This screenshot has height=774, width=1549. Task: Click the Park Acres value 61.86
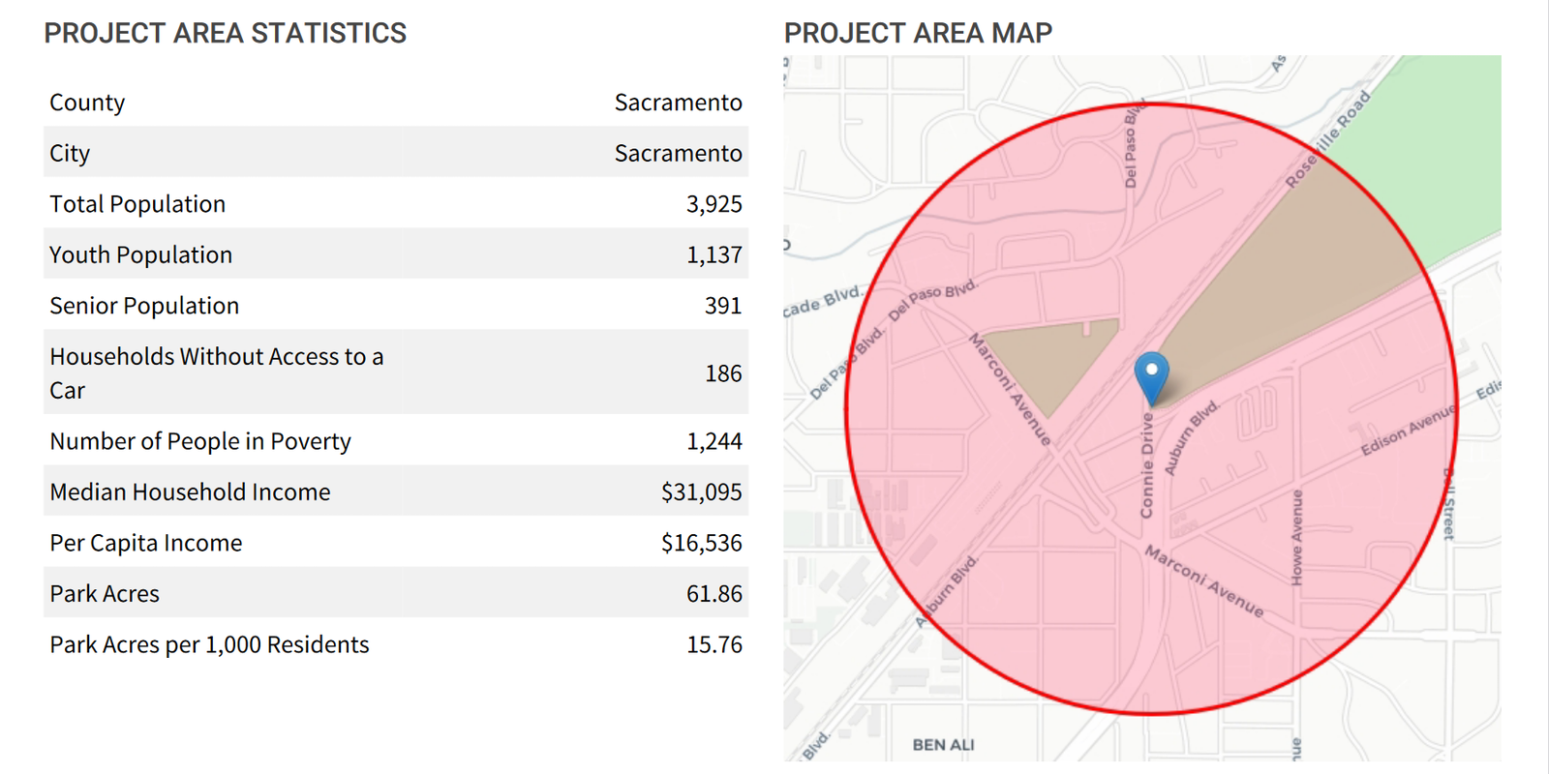tap(714, 593)
